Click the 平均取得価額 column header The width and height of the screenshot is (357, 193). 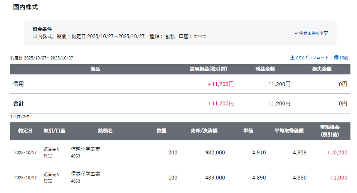289,131
